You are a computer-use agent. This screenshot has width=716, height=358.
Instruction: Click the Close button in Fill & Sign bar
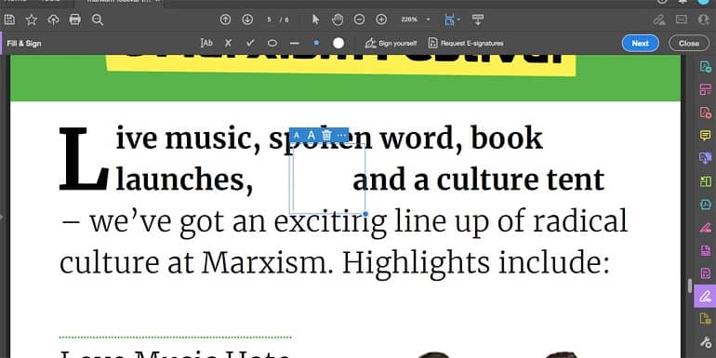pyautogui.click(x=689, y=44)
